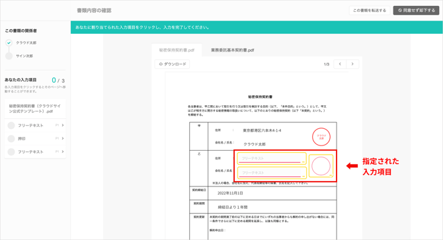Expand the last フリーテキスト item arrow
Viewport: 443px width, 240px height.
pos(63,151)
